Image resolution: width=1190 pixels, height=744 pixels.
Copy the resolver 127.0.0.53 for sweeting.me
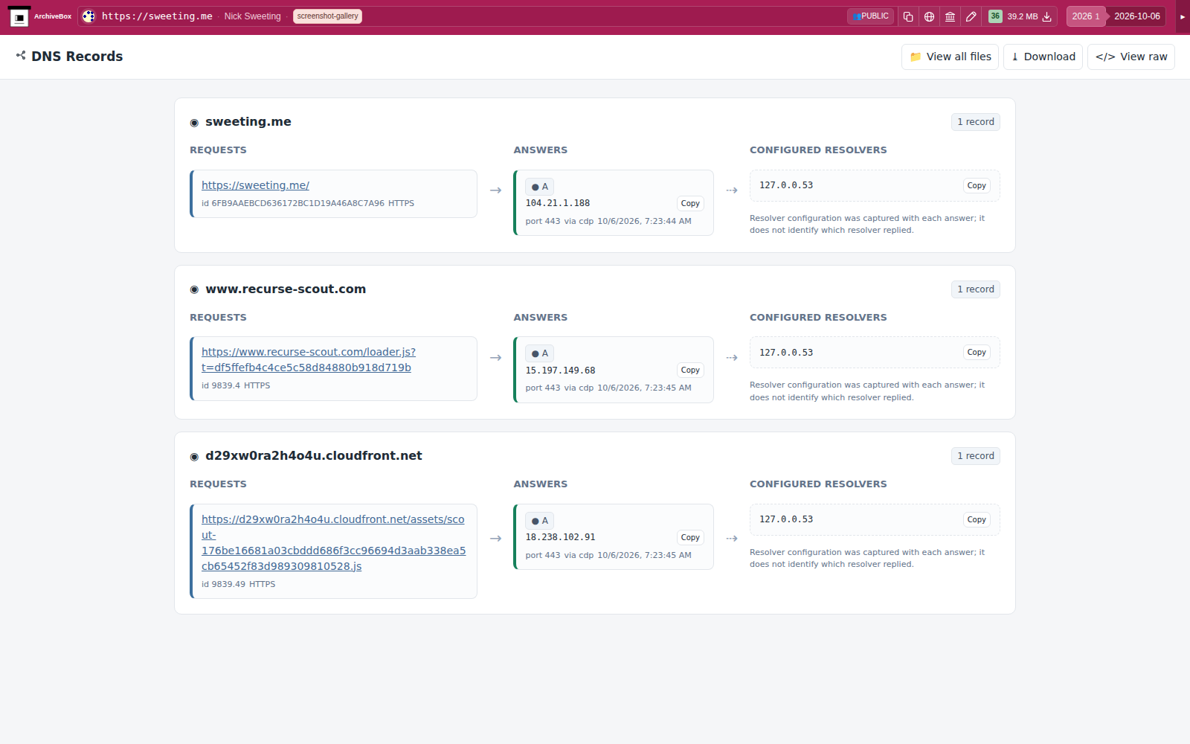click(x=977, y=185)
